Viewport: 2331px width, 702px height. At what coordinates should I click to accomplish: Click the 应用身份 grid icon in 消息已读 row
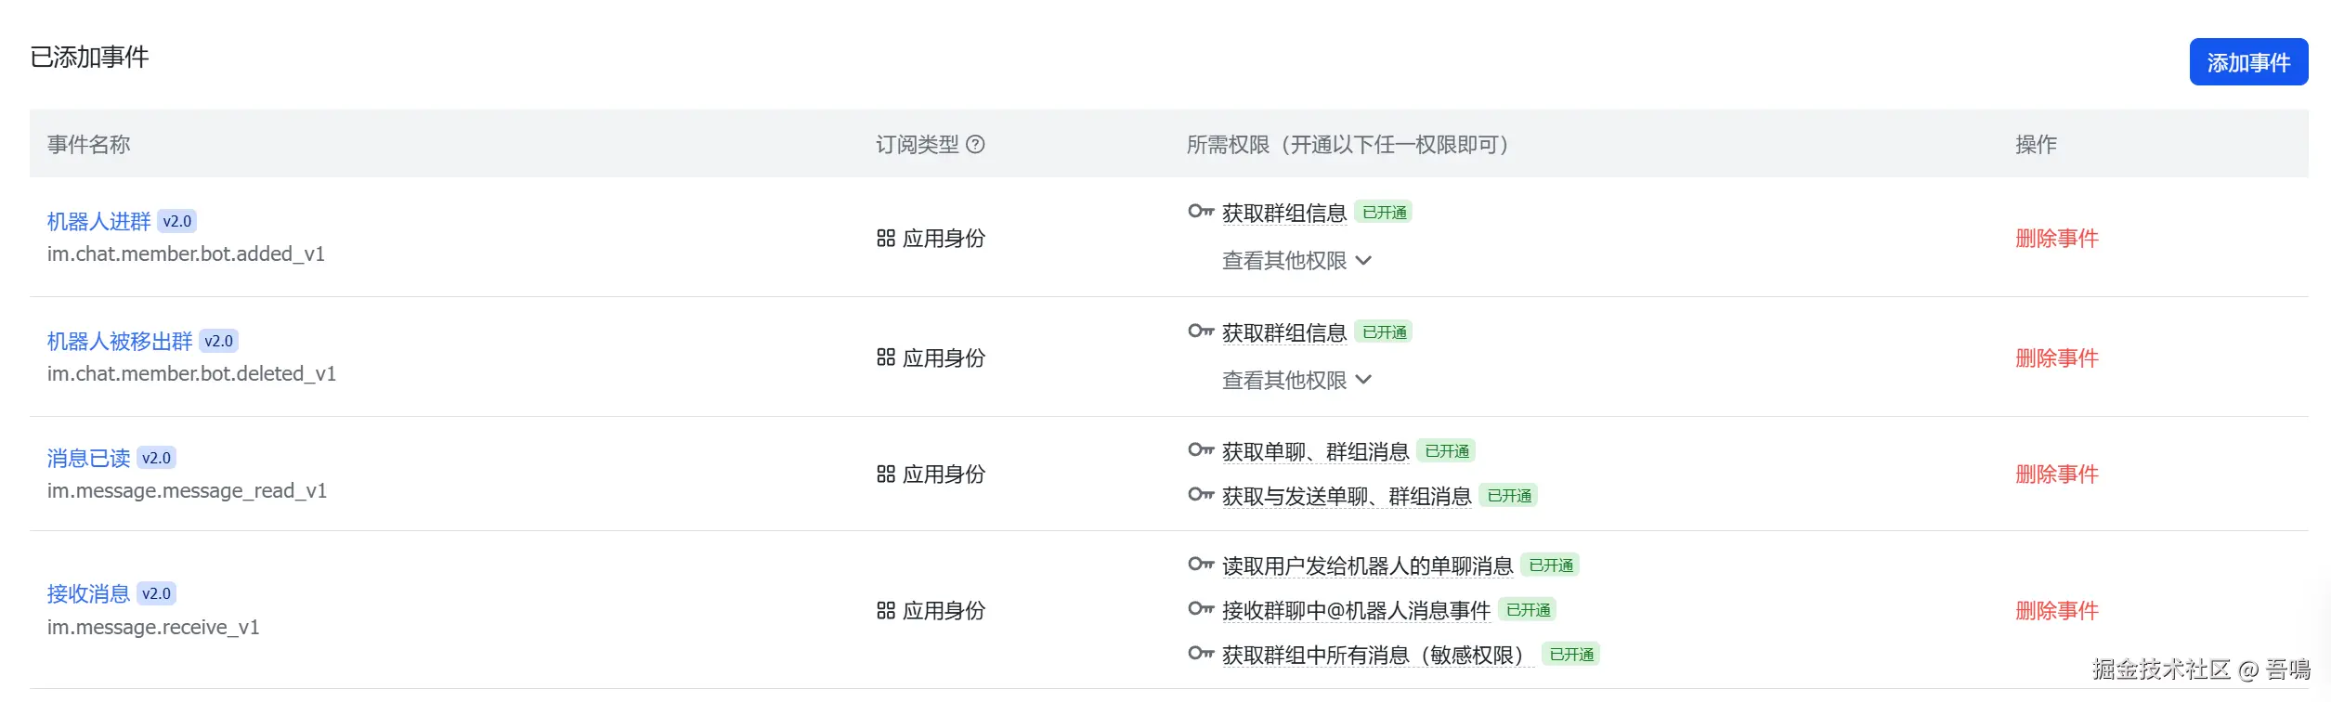point(886,474)
